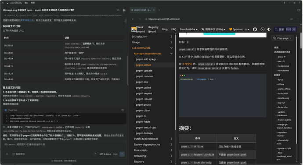Viewport: 303px width, 165px height.
Task: Open pnpm rebuild docs page
Action: pos(144,99)
